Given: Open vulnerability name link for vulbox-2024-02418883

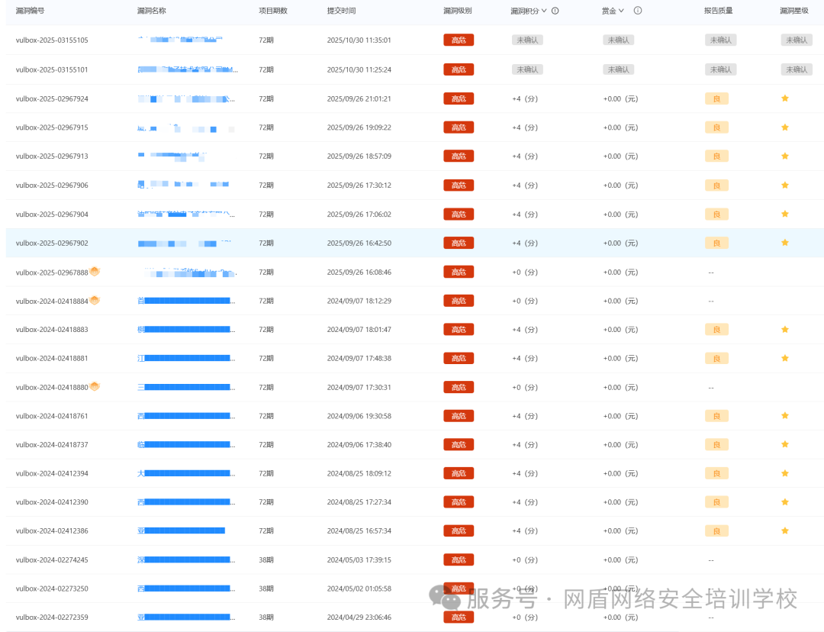Looking at the screenshot, I should 186,330.
